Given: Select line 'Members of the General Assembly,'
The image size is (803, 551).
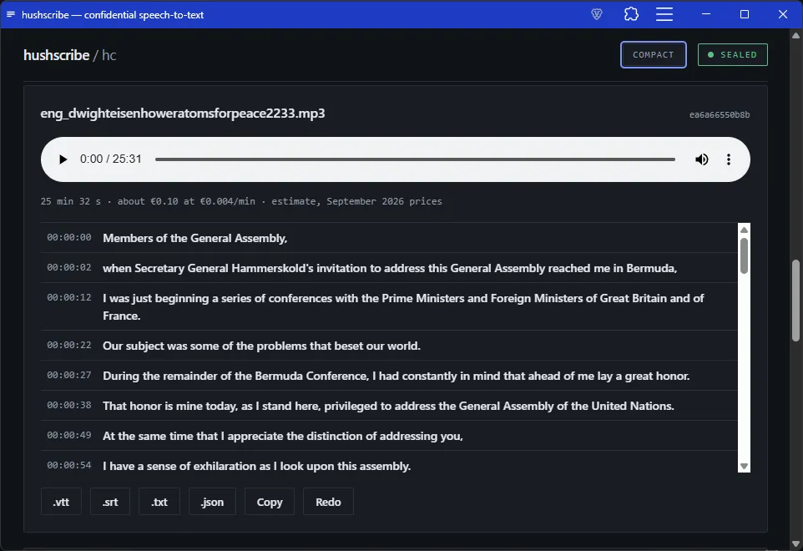Looking at the screenshot, I should coord(195,238).
